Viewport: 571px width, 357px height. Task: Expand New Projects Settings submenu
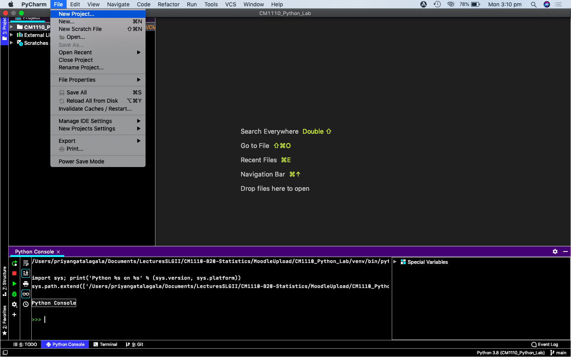pos(98,129)
